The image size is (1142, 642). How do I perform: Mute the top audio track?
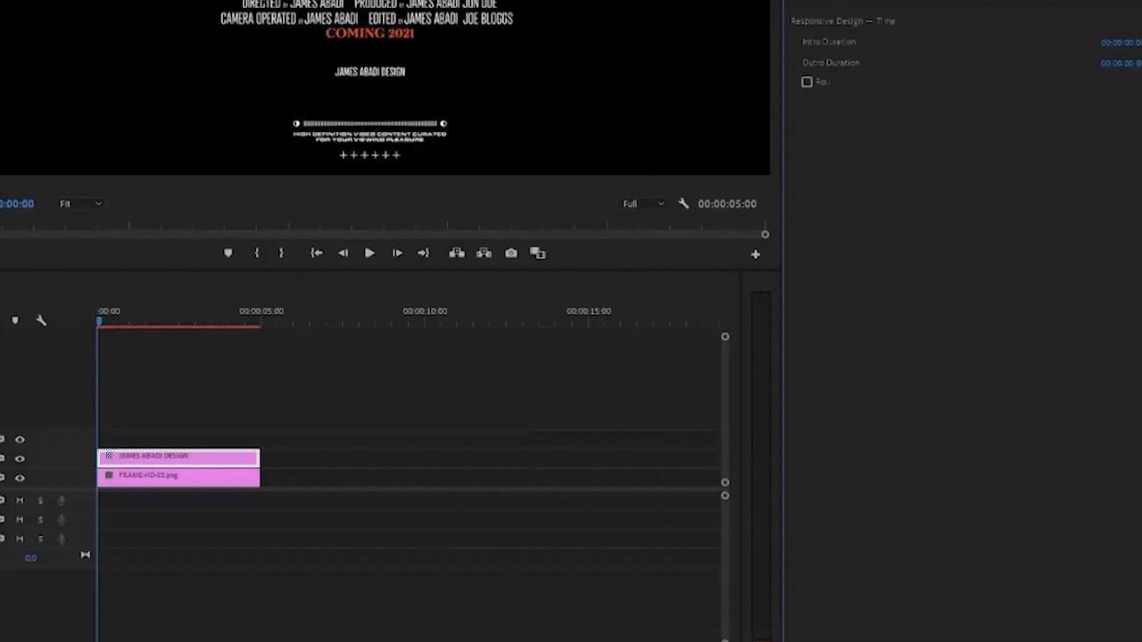tap(20, 500)
